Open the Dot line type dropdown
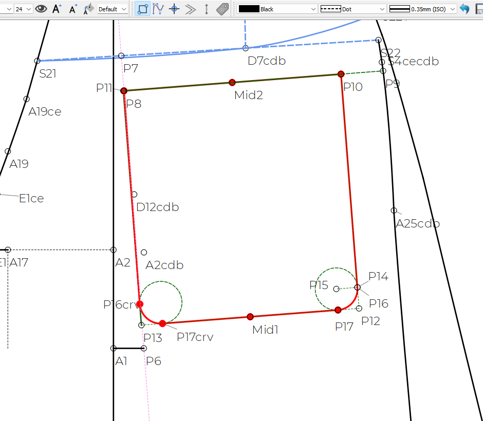Image resolution: width=483 pixels, height=421 pixels. point(352,9)
